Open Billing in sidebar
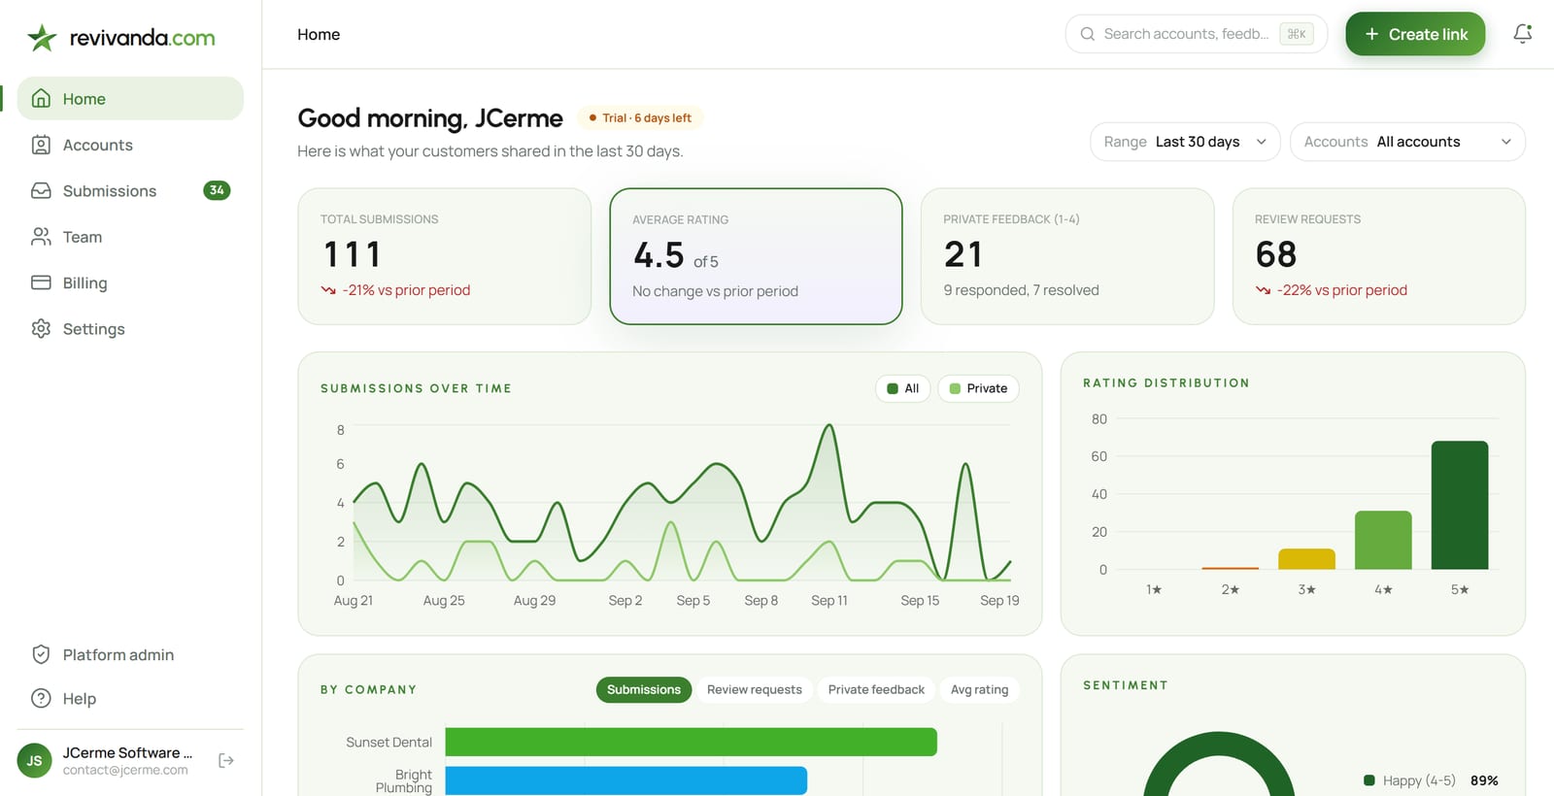 130,282
